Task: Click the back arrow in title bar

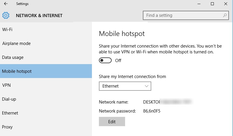Action: click(x=6, y=4)
